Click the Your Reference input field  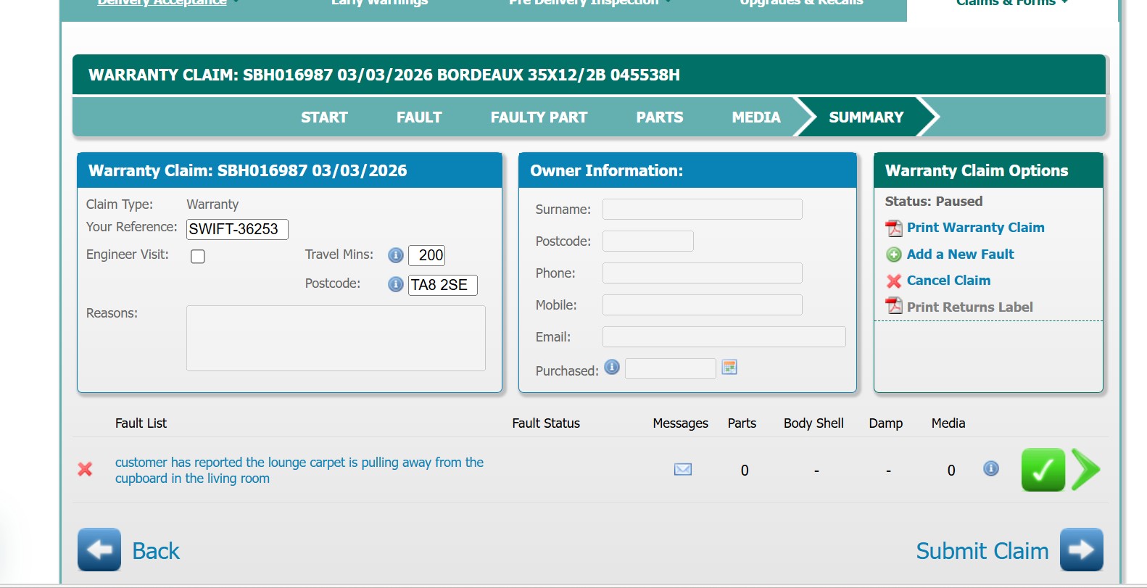pos(237,229)
